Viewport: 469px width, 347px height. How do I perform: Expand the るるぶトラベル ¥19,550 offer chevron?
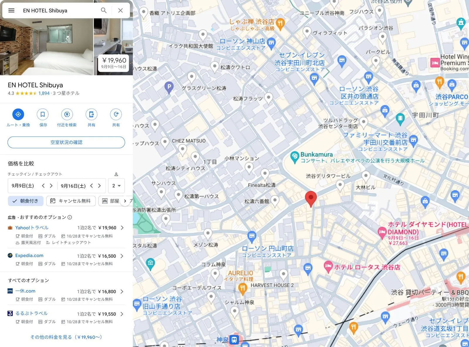(x=122, y=314)
